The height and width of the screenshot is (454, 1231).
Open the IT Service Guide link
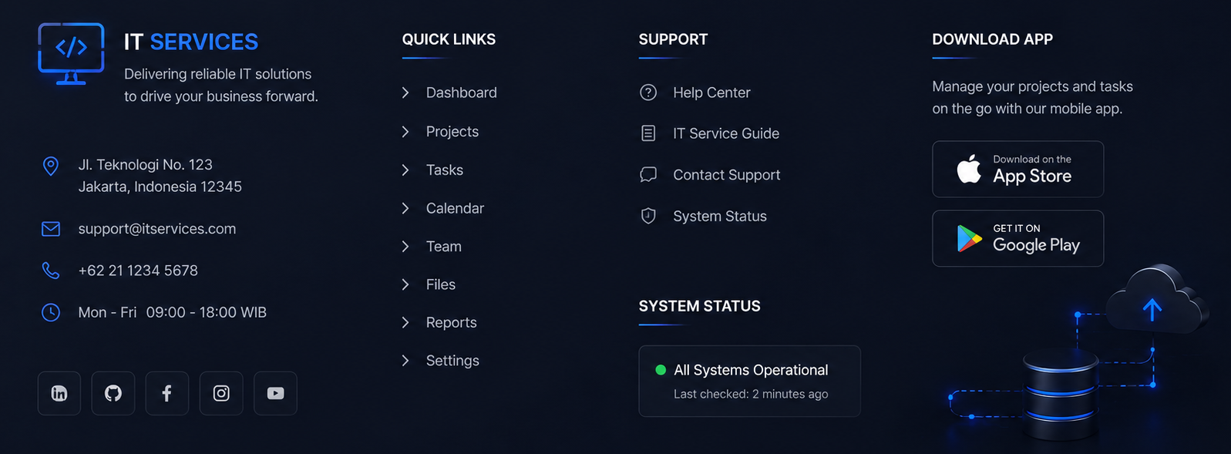pyautogui.click(x=726, y=133)
